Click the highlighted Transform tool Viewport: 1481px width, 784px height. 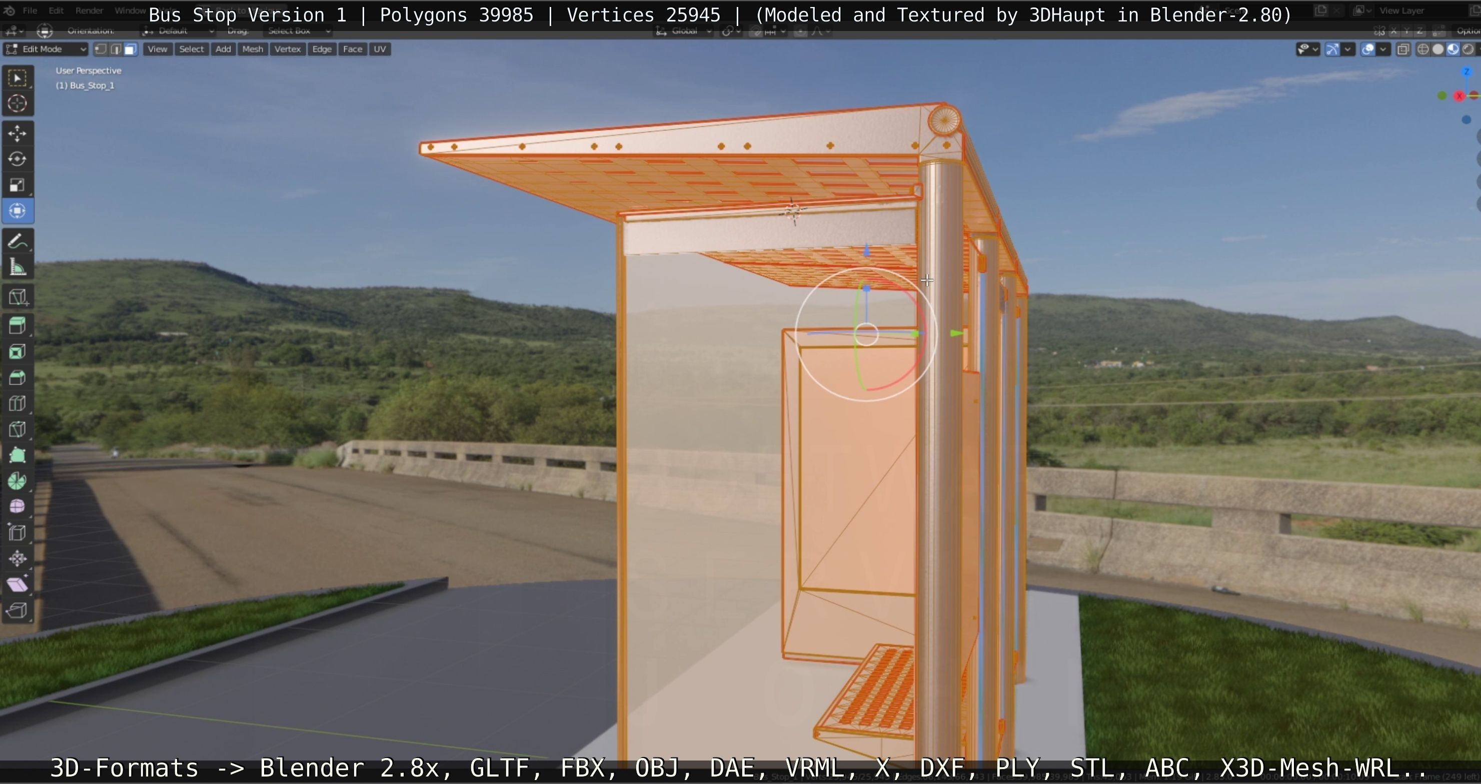click(x=17, y=211)
